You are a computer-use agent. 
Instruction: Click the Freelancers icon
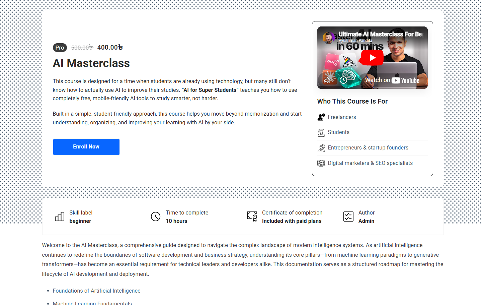[321, 117]
